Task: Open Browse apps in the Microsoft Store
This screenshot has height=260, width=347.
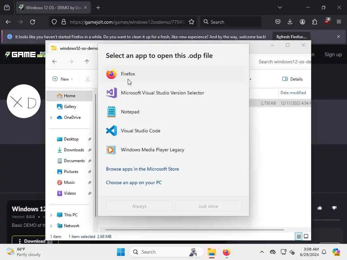Action: point(142,169)
